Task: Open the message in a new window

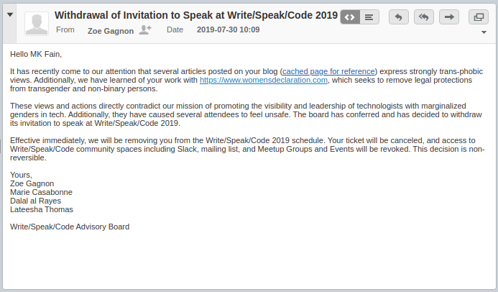Action: tap(479, 17)
